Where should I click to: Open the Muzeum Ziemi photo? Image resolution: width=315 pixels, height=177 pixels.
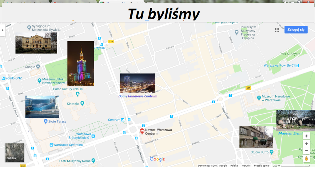click(296, 120)
